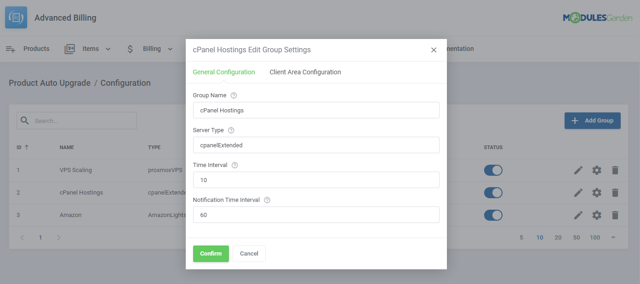Click the Cancel button

pyautogui.click(x=249, y=254)
